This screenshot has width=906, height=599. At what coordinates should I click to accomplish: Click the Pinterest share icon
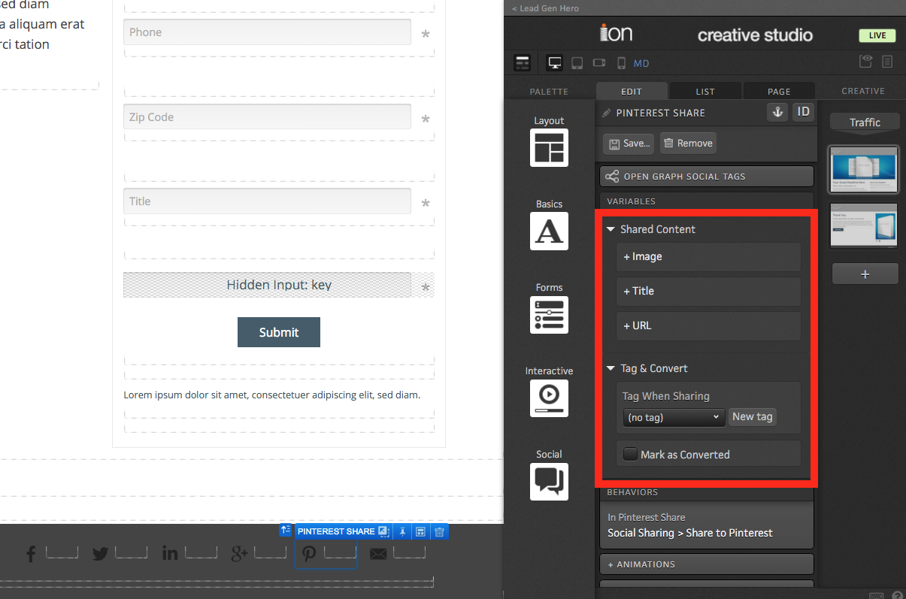pyautogui.click(x=309, y=555)
